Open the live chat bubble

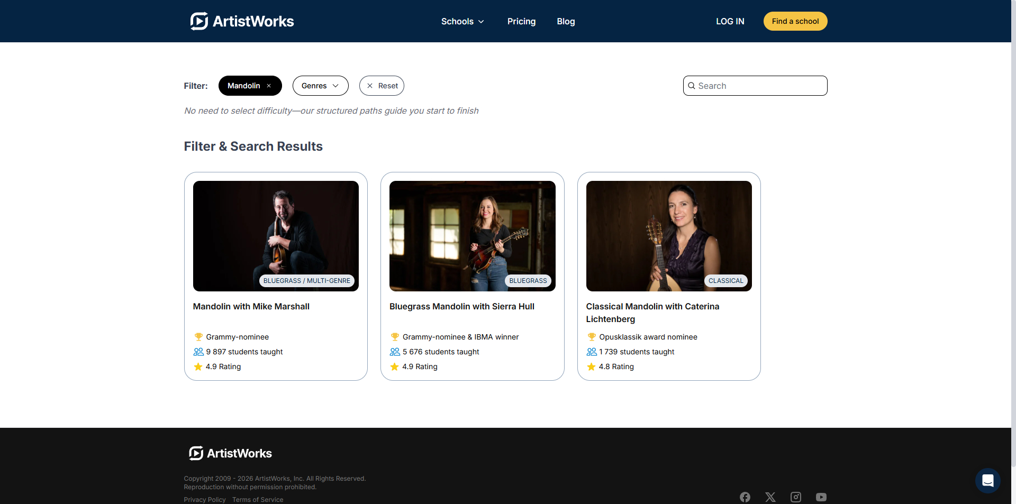point(987,480)
